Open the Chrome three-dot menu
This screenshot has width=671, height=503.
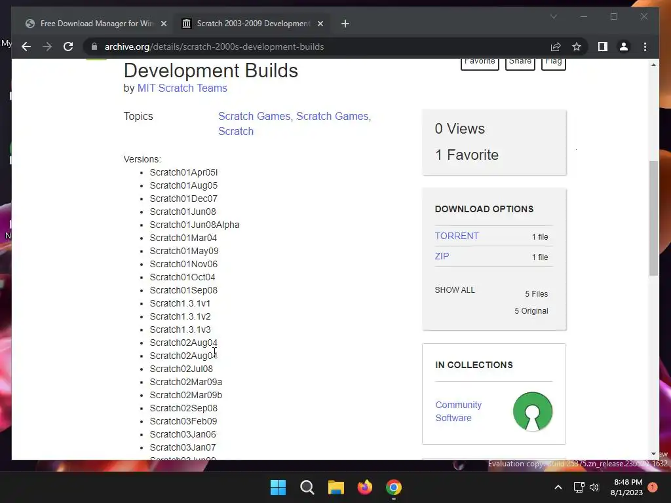[x=645, y=47]
